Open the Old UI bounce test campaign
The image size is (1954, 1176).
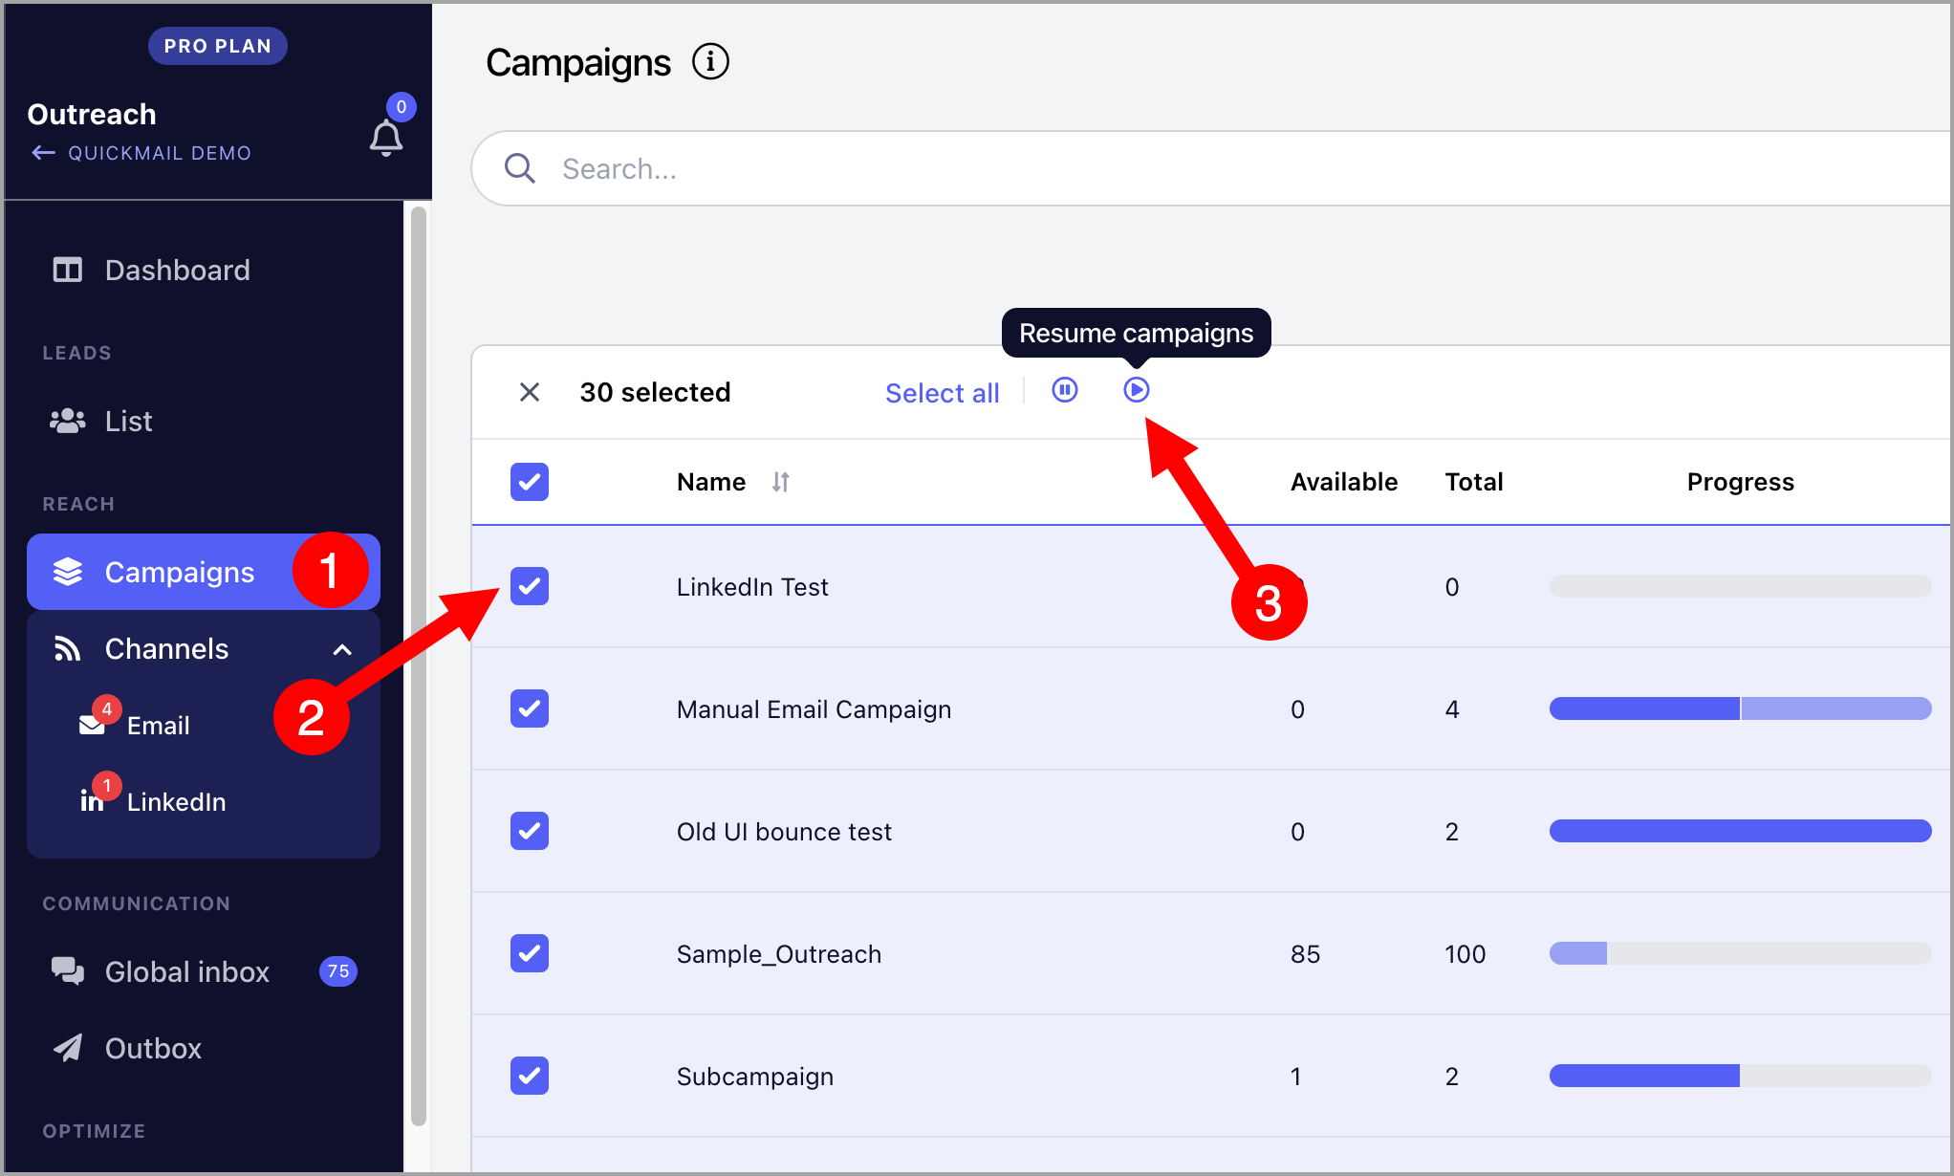click(x=784, y=832)
